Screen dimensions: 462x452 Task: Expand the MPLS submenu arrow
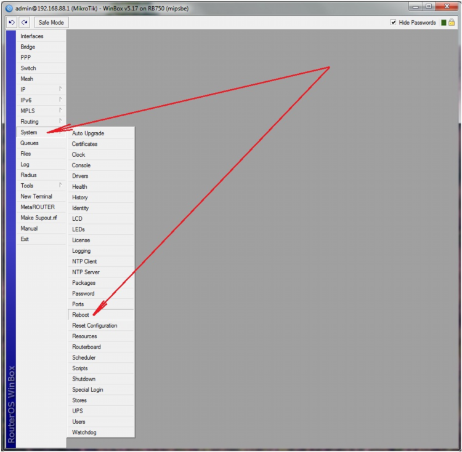point(60,110)
